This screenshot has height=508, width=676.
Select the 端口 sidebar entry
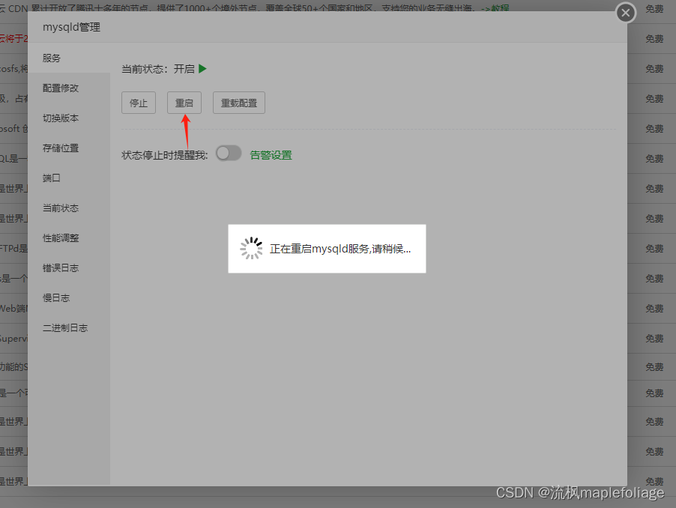click(x=50, y=178)
